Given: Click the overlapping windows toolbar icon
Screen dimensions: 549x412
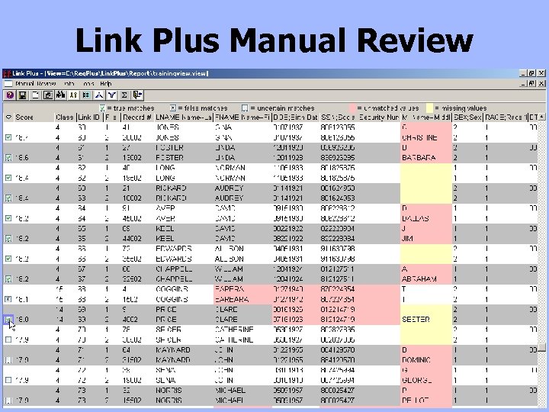Looking at the screenshot, I should (x=48, y=95).
